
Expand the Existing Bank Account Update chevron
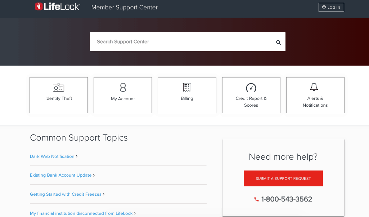click(x=94, y=175)
